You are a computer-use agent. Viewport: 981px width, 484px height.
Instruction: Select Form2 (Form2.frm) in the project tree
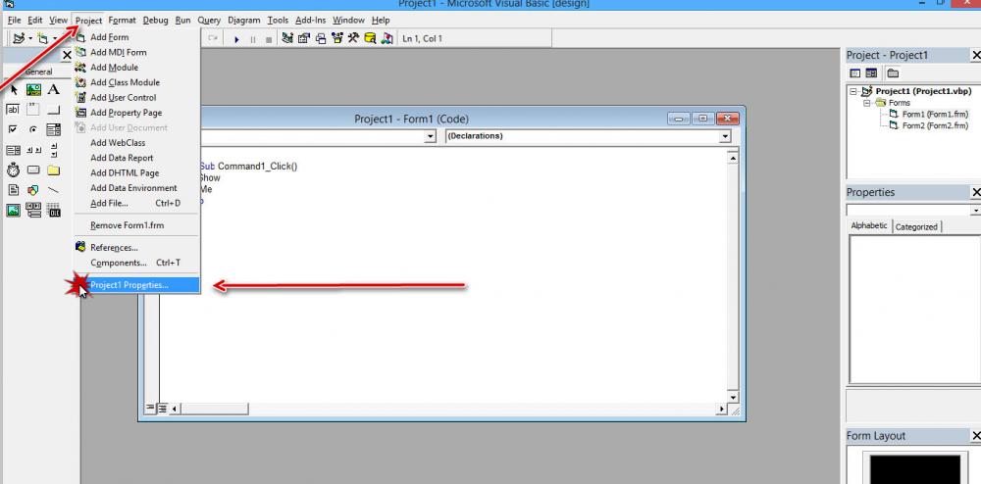[934, 125]
